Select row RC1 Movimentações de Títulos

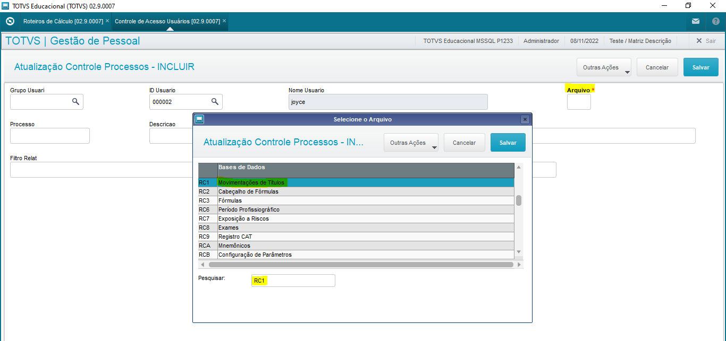click(x=356, y=182)
